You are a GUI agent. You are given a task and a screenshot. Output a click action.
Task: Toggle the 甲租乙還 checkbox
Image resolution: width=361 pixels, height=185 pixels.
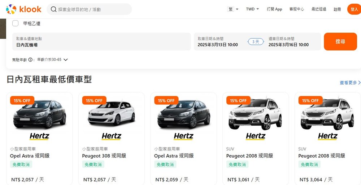pos(16,23)
